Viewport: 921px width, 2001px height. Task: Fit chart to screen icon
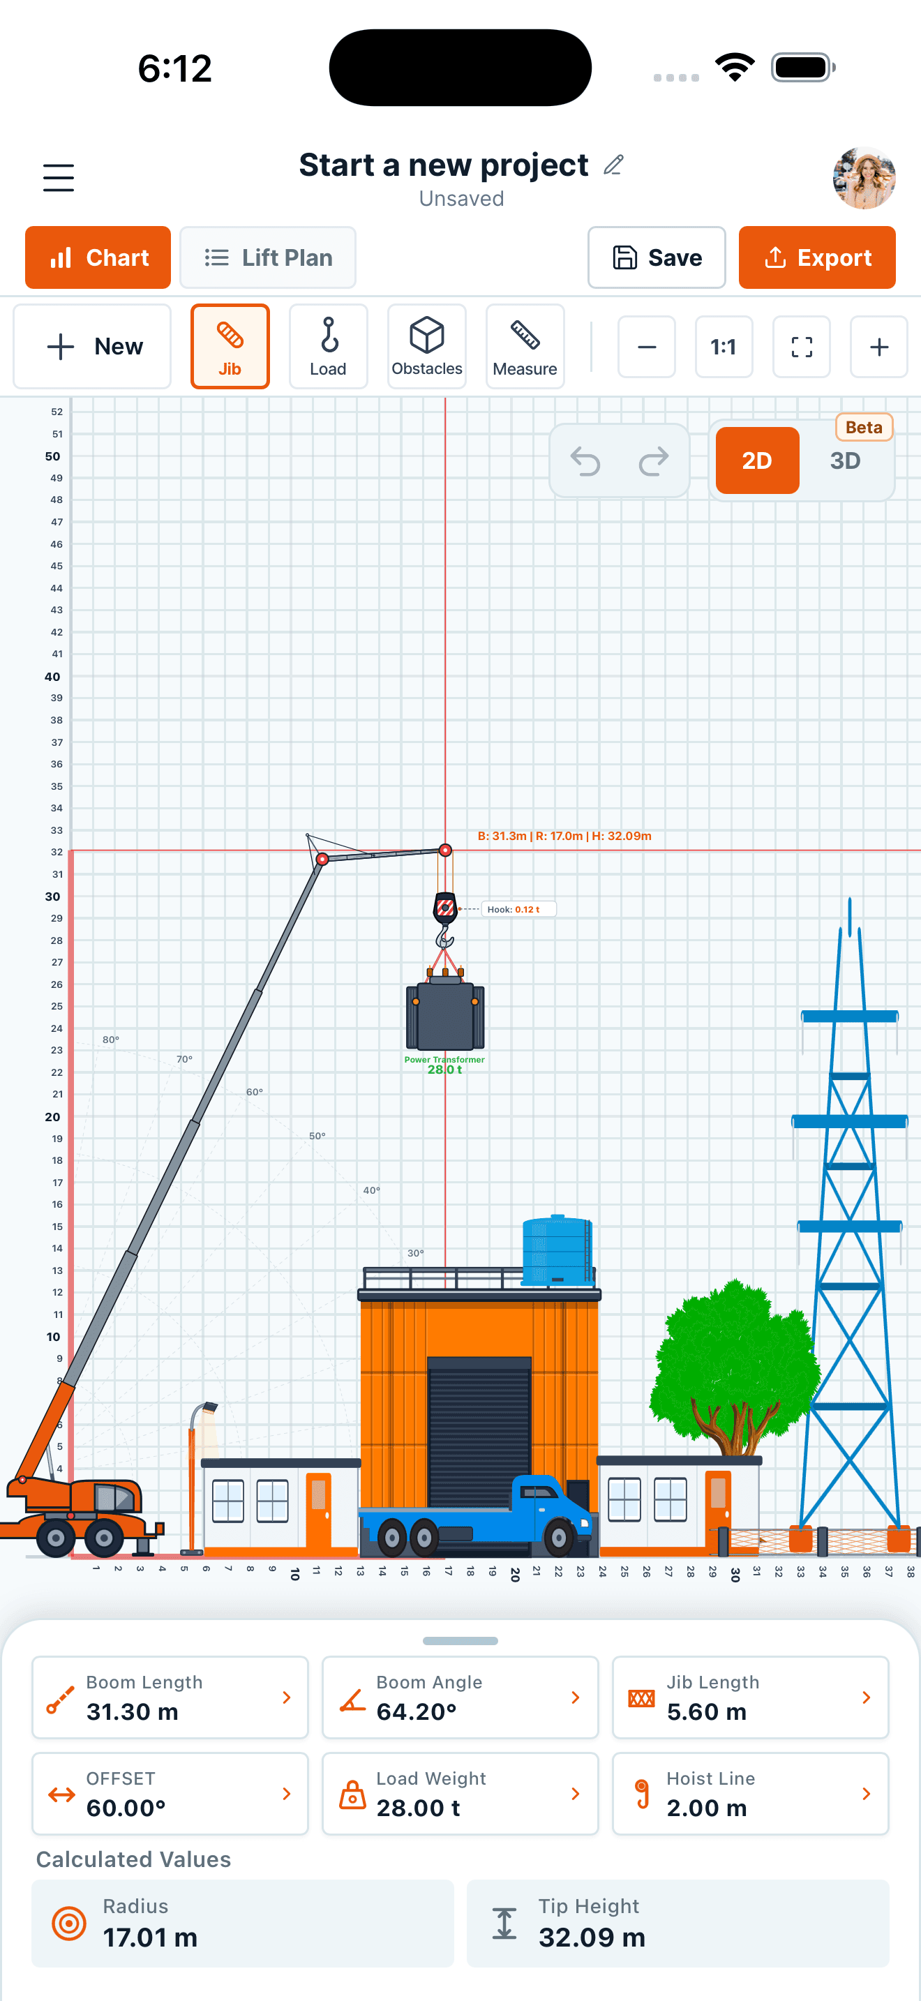point(802,347)
